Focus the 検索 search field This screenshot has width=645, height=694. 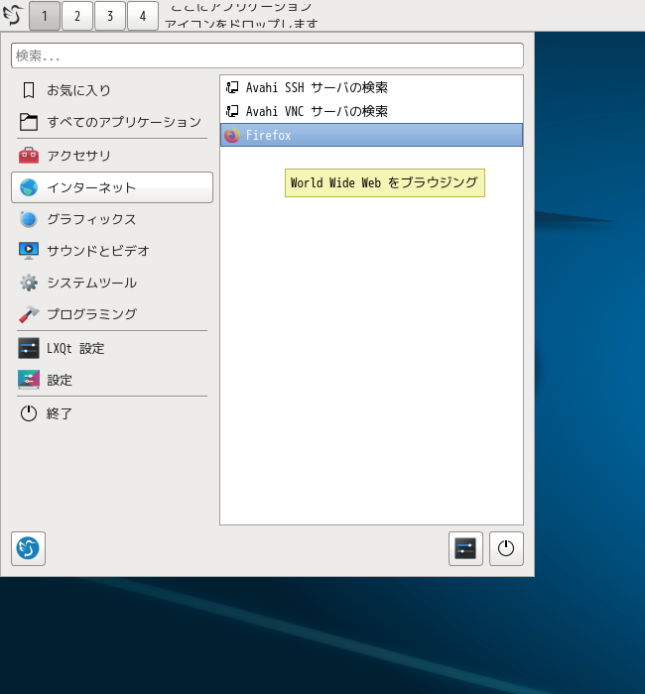point(267,56)
